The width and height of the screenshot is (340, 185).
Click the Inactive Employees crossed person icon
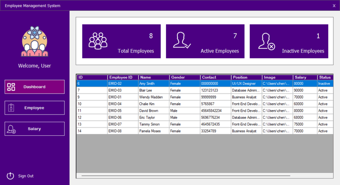click(x=266, y=41)
